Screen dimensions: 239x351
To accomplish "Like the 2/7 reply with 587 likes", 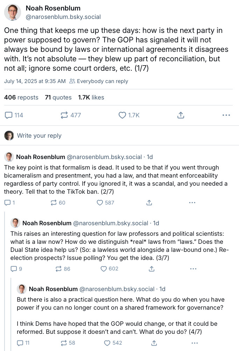I will pos(100,202).
